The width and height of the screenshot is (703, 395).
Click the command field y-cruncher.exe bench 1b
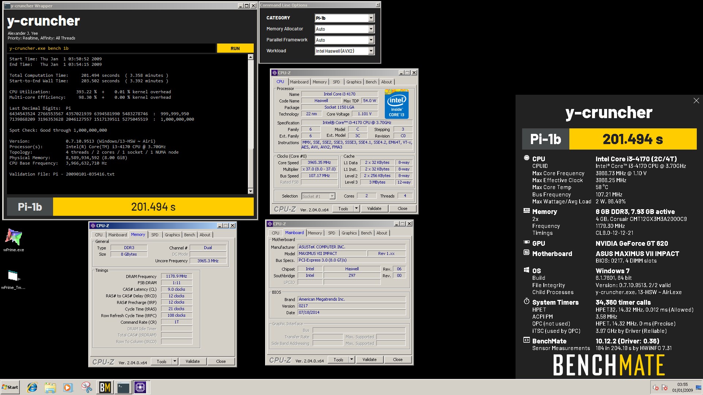point(111,48)
